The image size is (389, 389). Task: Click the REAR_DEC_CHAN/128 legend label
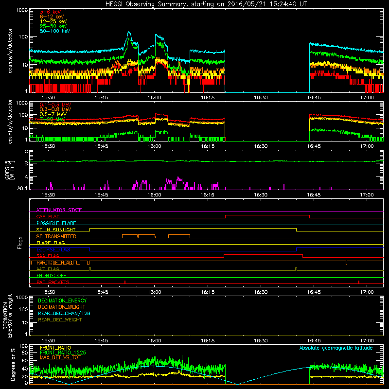(x=64, y=313)
